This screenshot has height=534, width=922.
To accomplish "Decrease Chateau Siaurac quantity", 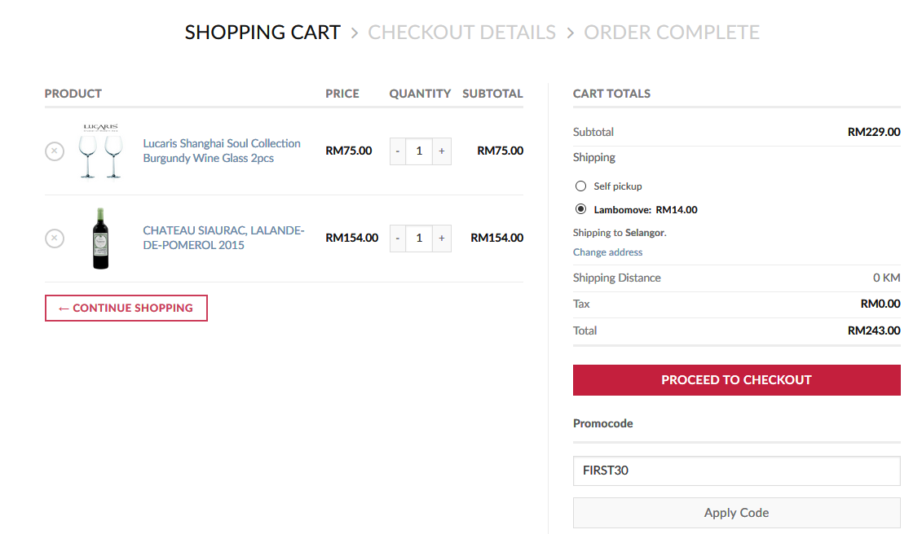I will (398, 239).
